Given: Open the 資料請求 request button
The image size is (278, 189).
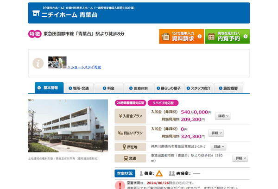Looking at the screenshot, I should pyautogui.click(x=182, y=36).
